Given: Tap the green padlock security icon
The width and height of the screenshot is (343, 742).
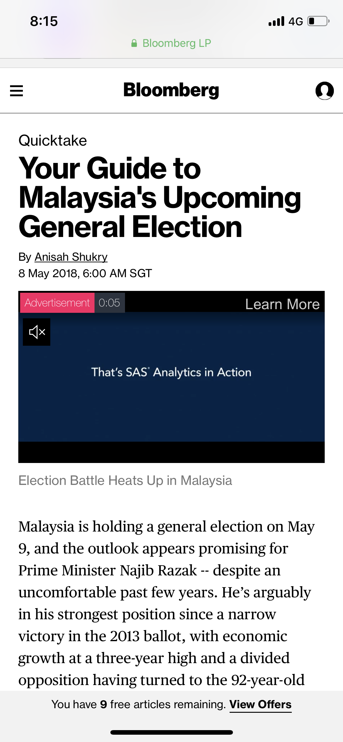Looking at the screenshot, I should (x=134, y=43).
